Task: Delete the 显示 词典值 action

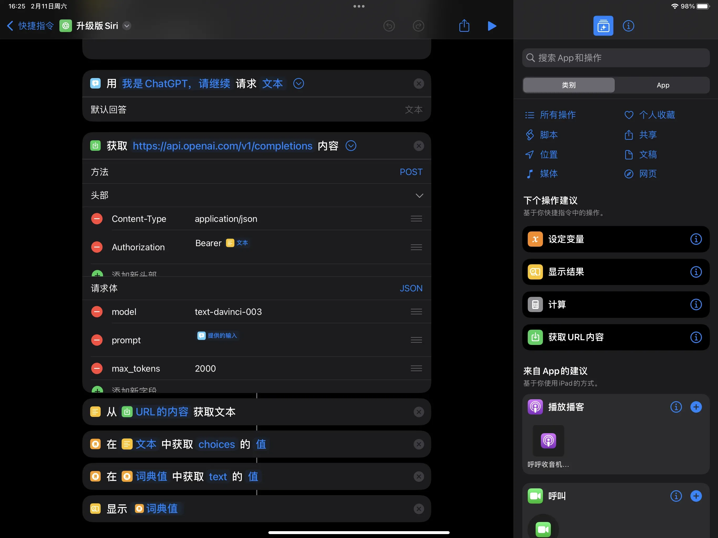Action: click(x=419, y=509)
